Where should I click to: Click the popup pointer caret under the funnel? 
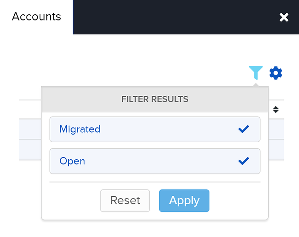256,85
